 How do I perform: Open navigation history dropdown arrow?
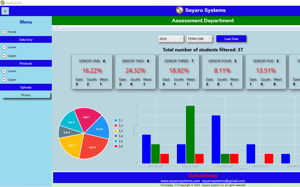click(63, 28)
